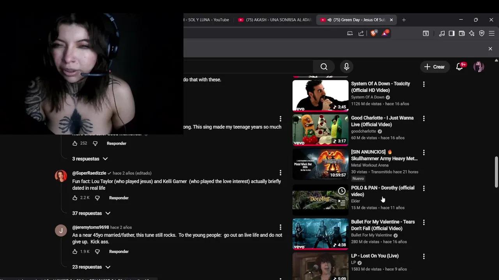Expand the 23 respuestas replies
This screenshot has height=280, width=499.
click(x=91, y=267)
